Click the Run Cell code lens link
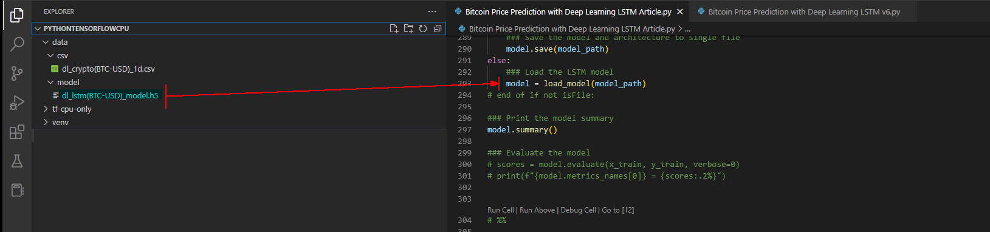990x232 pixels. 501,210
